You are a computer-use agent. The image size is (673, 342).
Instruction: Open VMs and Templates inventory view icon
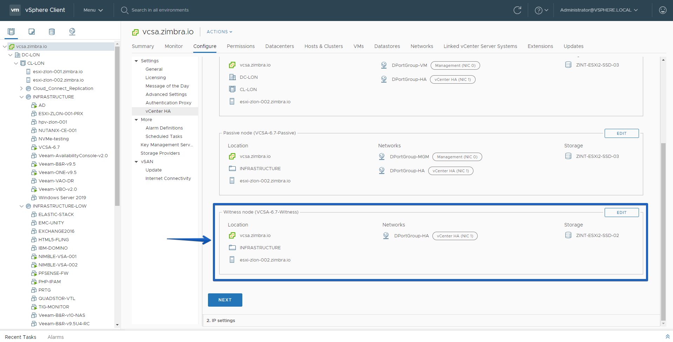[32, 32]
